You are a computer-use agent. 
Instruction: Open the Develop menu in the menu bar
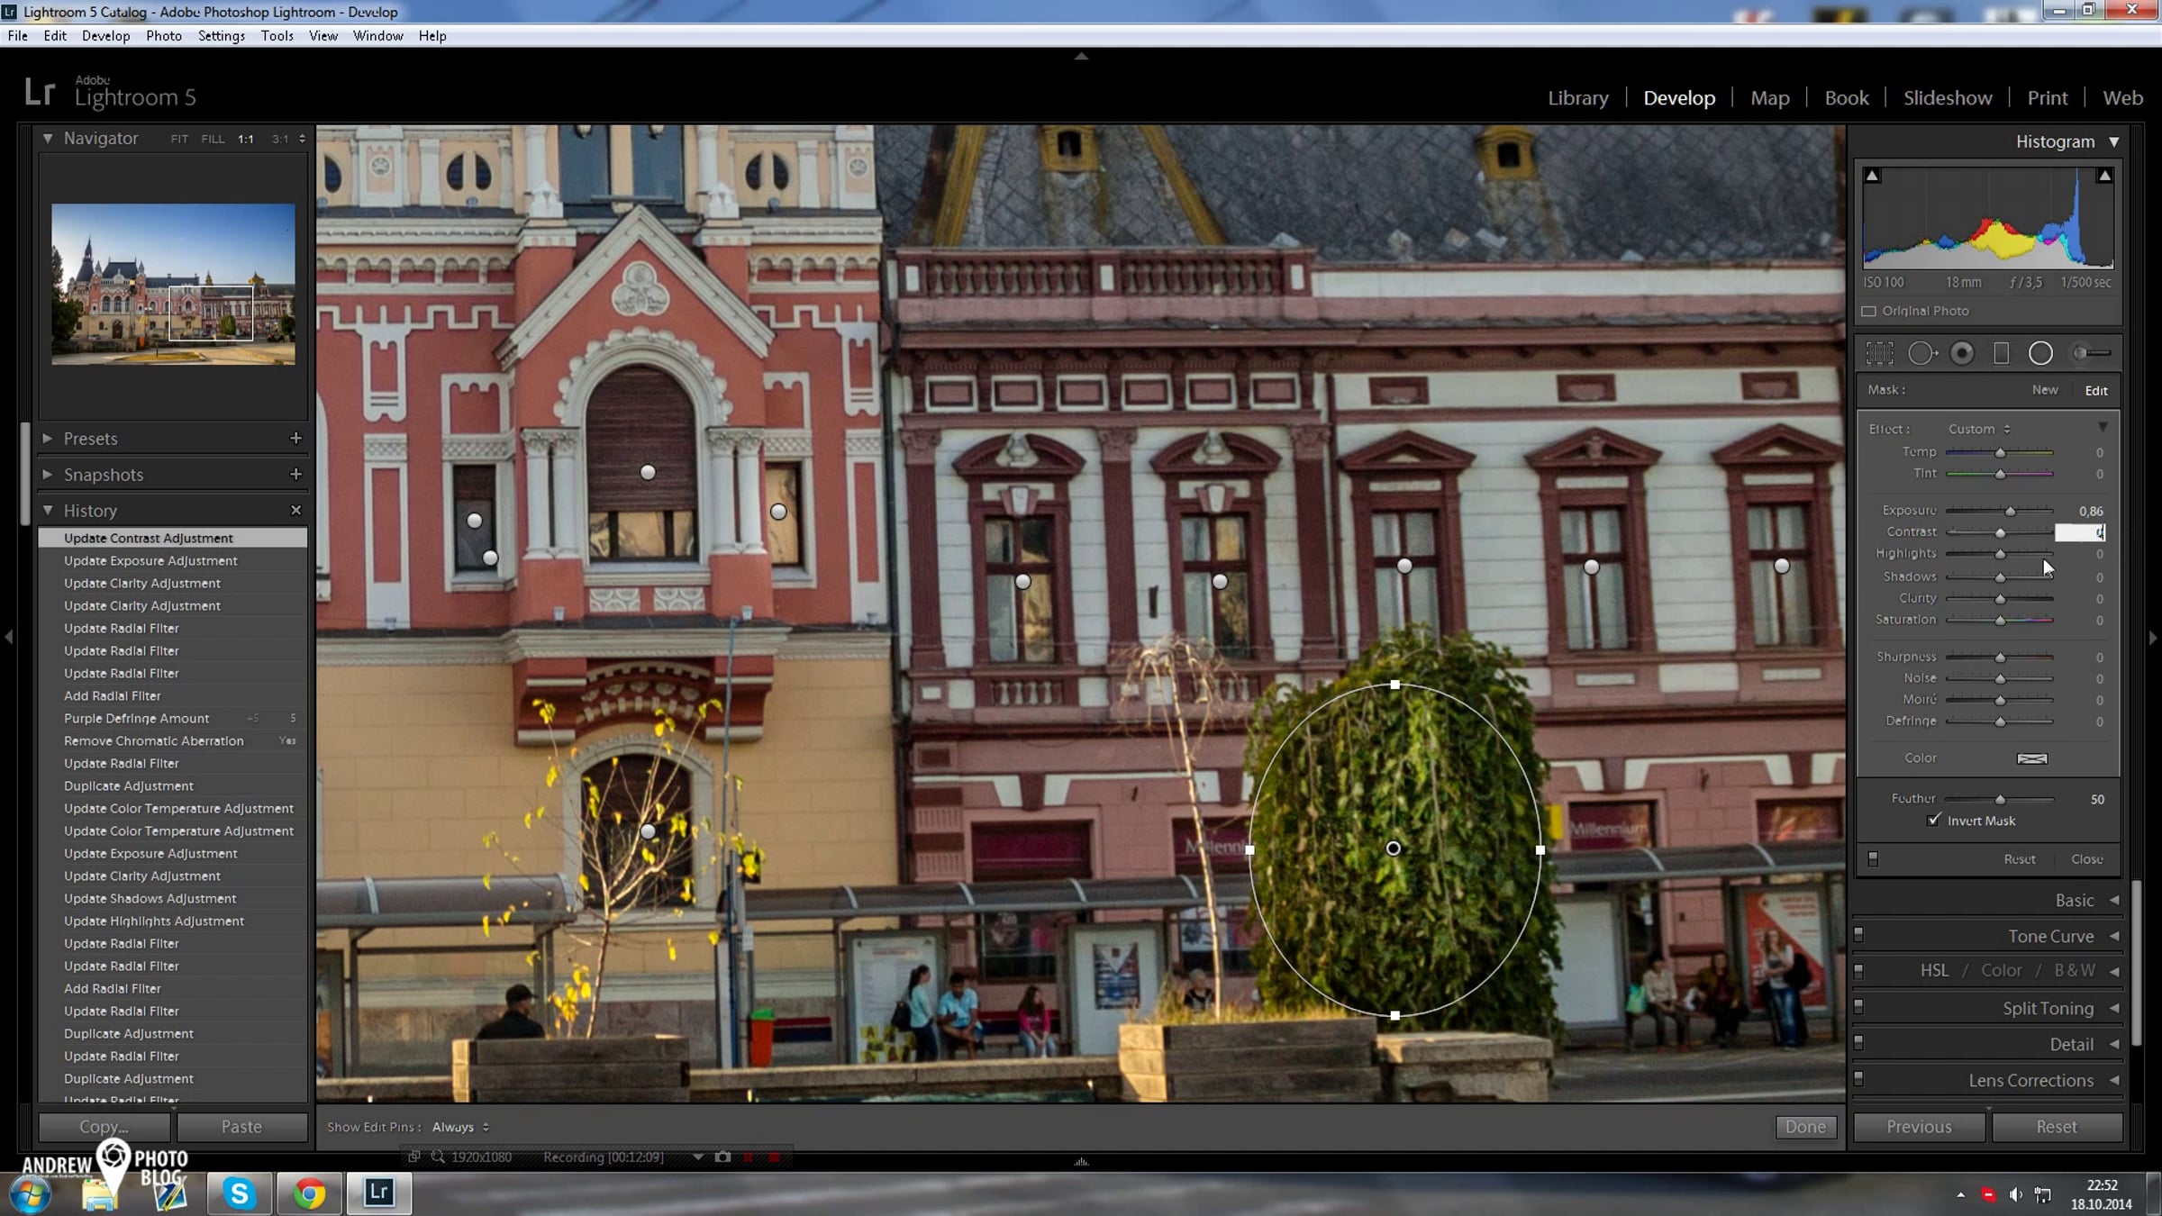pyautogui.click(x=105, y=36)
